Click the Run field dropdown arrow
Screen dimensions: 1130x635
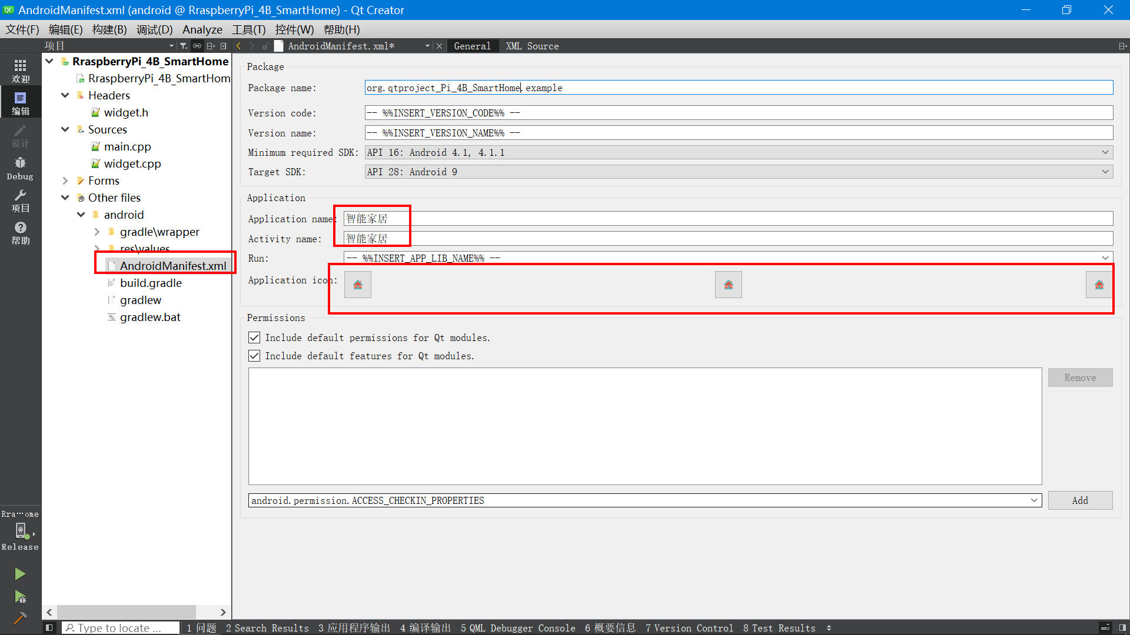click(1105, 258)
